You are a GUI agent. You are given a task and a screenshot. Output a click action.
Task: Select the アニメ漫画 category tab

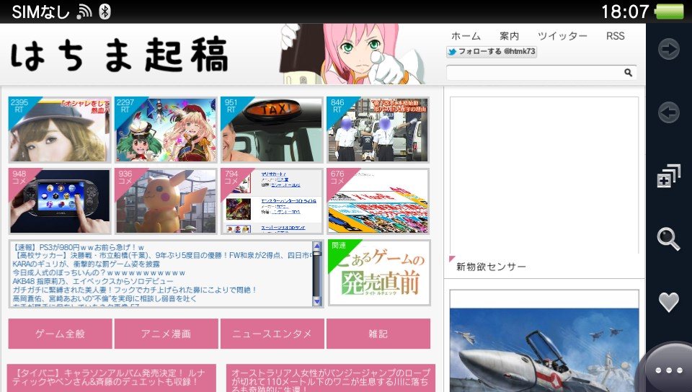167,334
